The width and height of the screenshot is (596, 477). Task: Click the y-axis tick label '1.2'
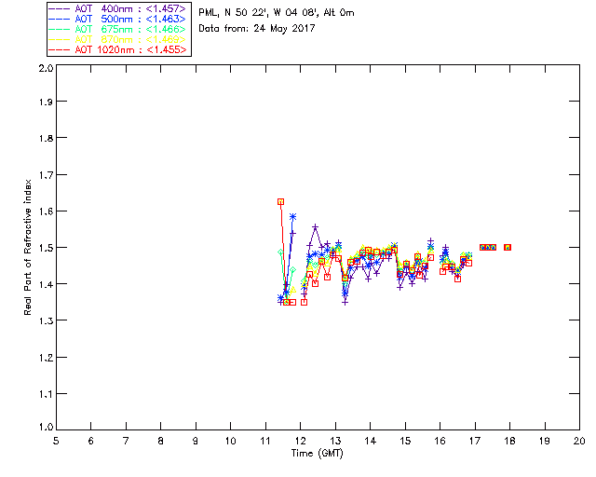point(46,358)
